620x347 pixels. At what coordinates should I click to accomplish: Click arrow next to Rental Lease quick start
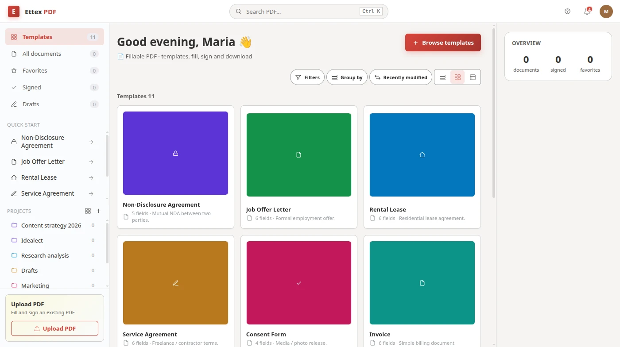(91, 177)
